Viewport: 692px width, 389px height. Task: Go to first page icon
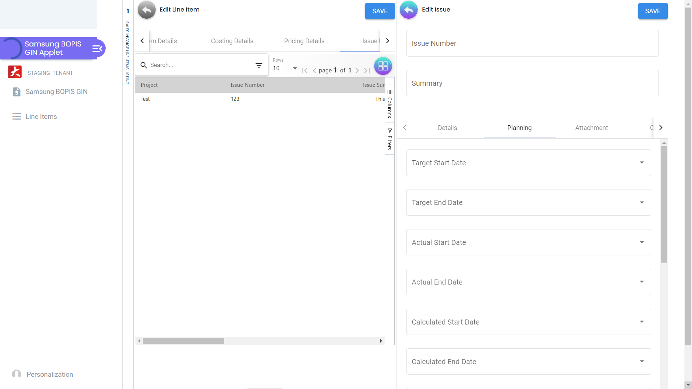[x=305, y=71]
